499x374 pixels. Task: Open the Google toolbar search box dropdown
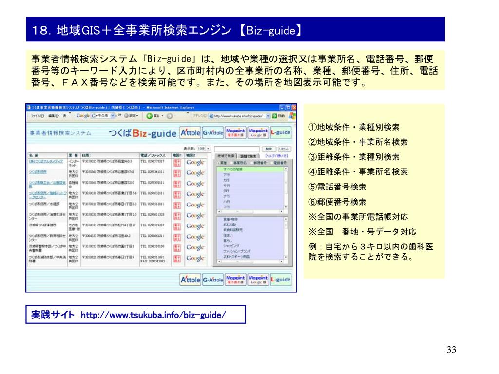[x=113, y=116]
